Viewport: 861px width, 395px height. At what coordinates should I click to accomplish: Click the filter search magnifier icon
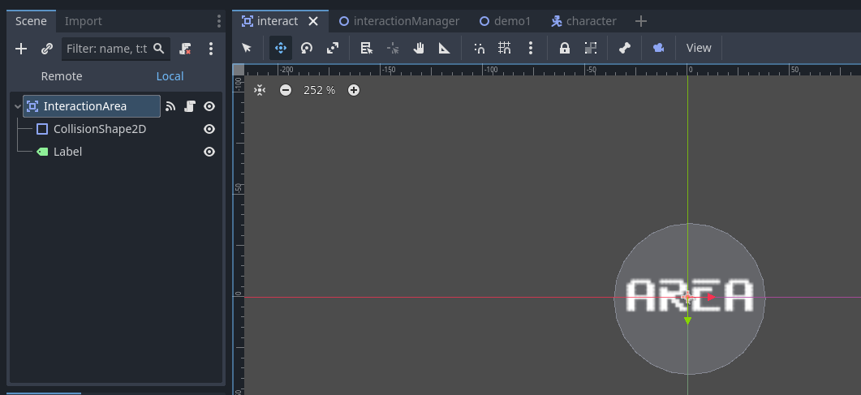(159, 49)
